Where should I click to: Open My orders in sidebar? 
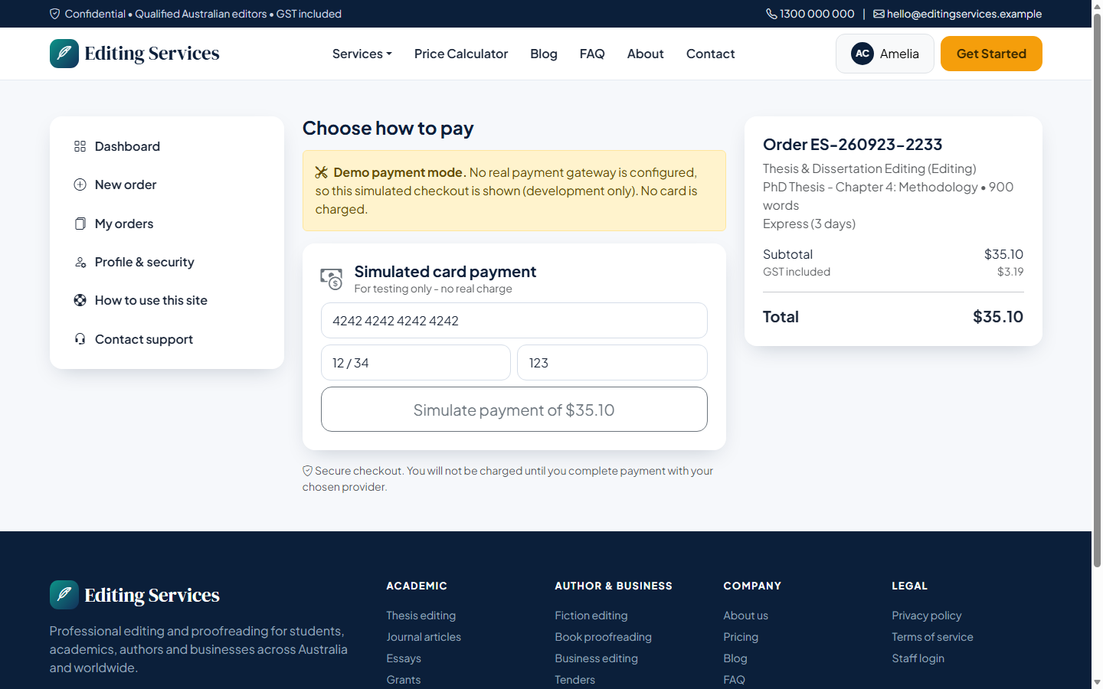coord(167,224)
